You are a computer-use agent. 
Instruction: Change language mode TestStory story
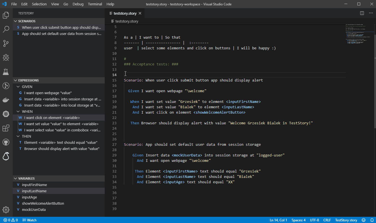click(346, 220)
